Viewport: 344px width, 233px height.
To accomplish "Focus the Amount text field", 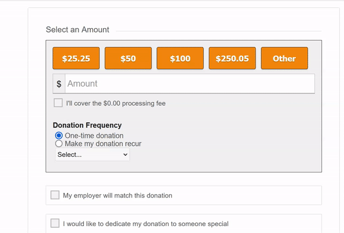I will [189, 84].
